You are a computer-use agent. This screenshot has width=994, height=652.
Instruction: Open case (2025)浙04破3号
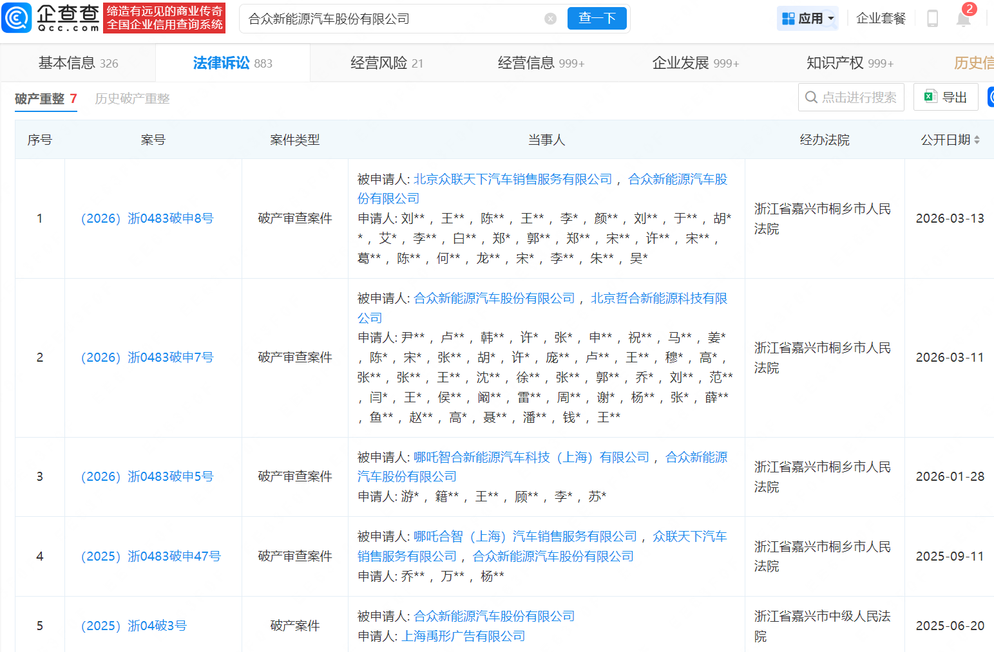click(133, 626)
